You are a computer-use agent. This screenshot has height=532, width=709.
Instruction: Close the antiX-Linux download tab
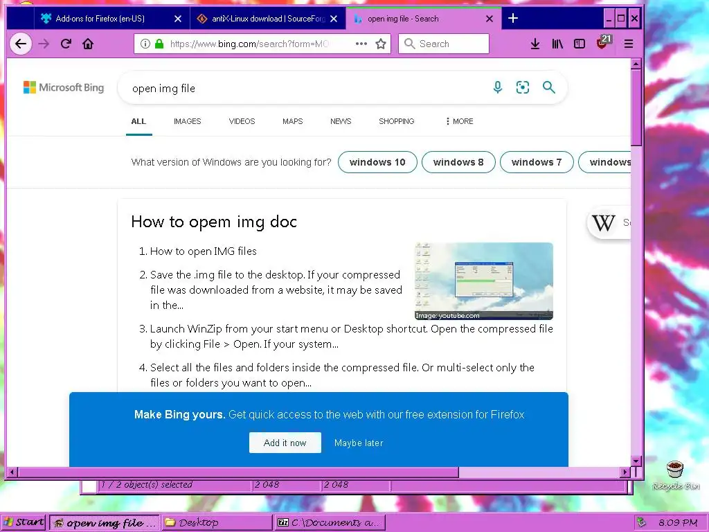coord(334,19)
